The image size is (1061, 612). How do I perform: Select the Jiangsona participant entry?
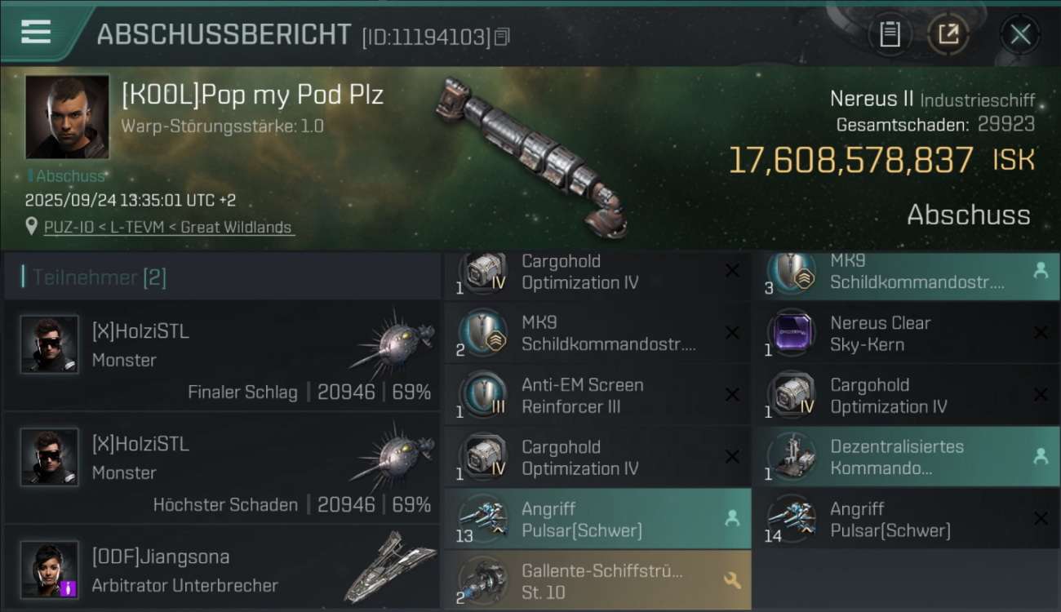[222, 569]
